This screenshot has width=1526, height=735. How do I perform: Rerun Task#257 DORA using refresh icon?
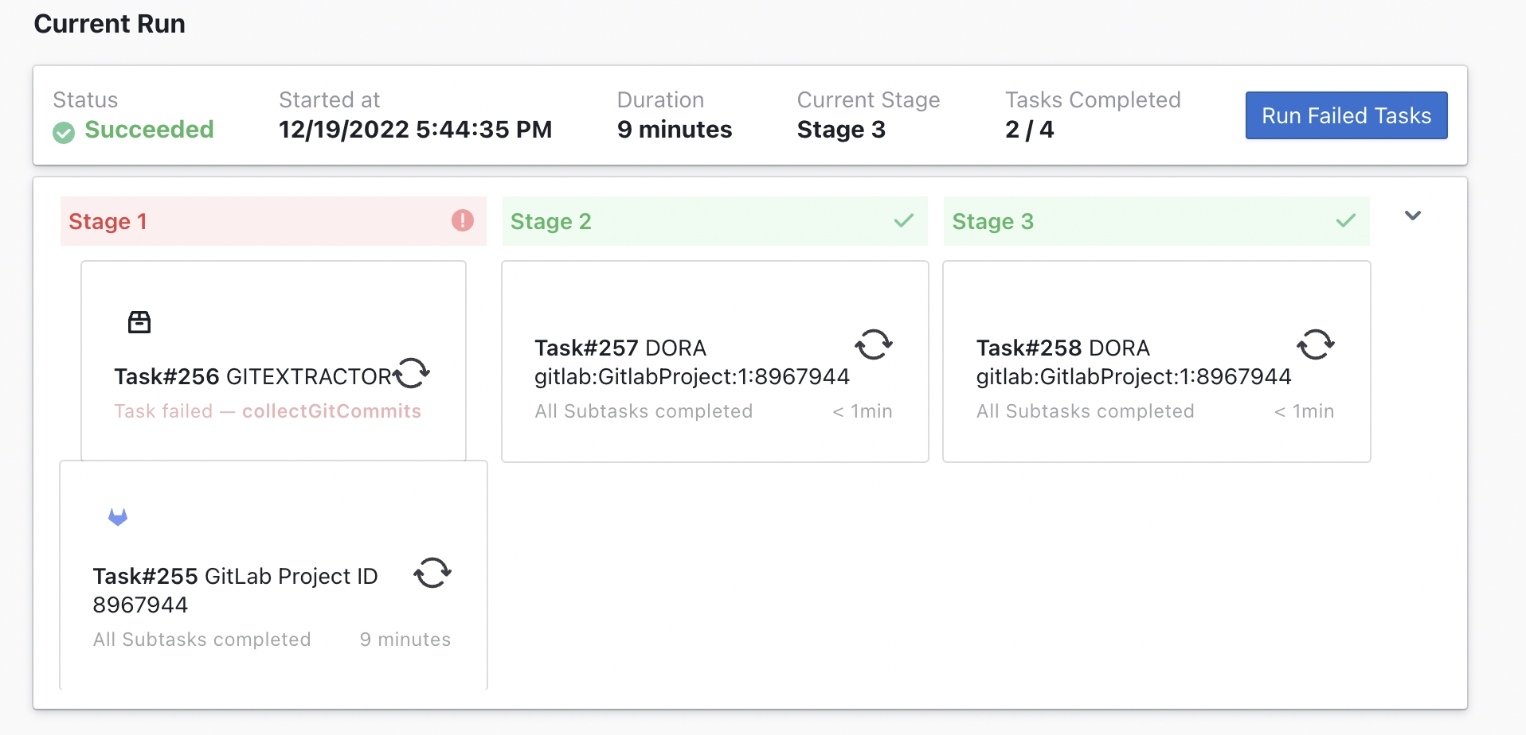point(874,344)
